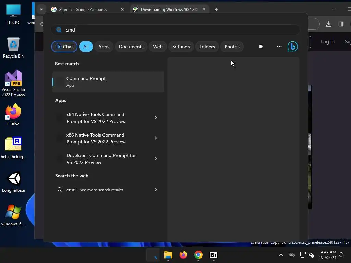Open Chrome tab search dropdown
The height and width of the screenshot is (263, 351).
[x=41, y=9]
